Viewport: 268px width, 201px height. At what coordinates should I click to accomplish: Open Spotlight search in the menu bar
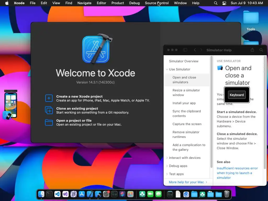[216, 3]
